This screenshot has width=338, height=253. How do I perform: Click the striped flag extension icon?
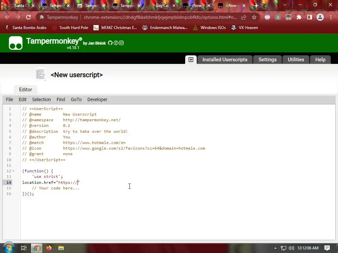coord(267,17)
